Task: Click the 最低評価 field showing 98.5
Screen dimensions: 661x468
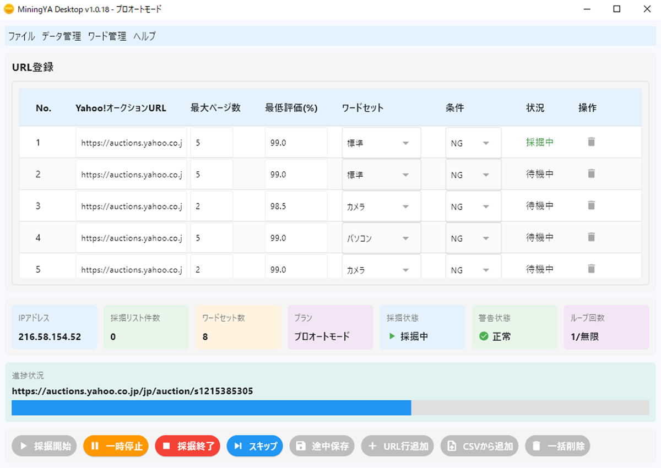Action: pos(296,207)
